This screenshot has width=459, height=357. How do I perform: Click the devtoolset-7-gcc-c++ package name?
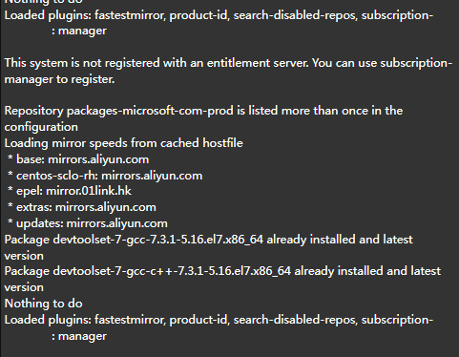[172, 271]
